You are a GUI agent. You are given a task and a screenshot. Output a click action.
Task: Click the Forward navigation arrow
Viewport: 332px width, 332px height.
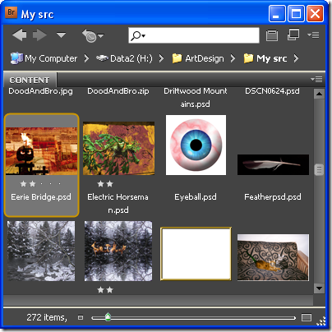pyautogui.click(x=39, y=35)
